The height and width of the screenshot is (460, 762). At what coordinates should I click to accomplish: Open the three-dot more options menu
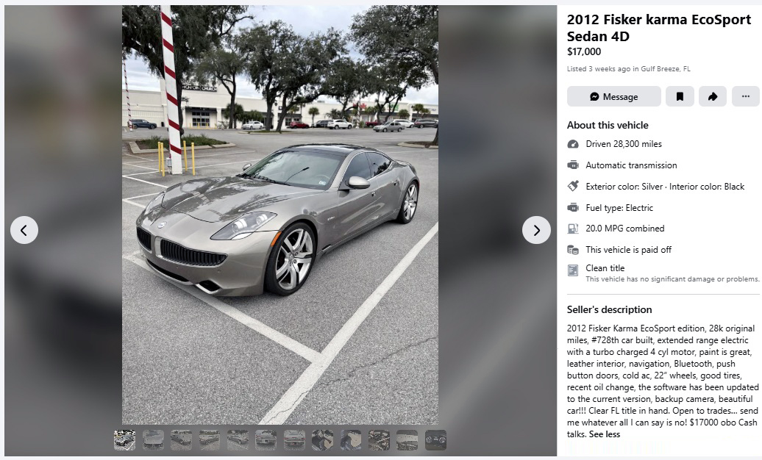tap(746, 97)
